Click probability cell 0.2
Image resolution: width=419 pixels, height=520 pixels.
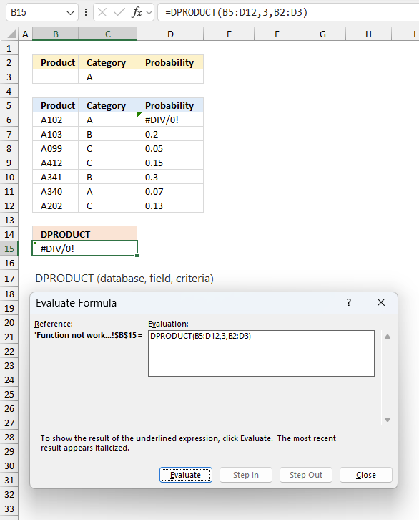click(x=170, y=135)
